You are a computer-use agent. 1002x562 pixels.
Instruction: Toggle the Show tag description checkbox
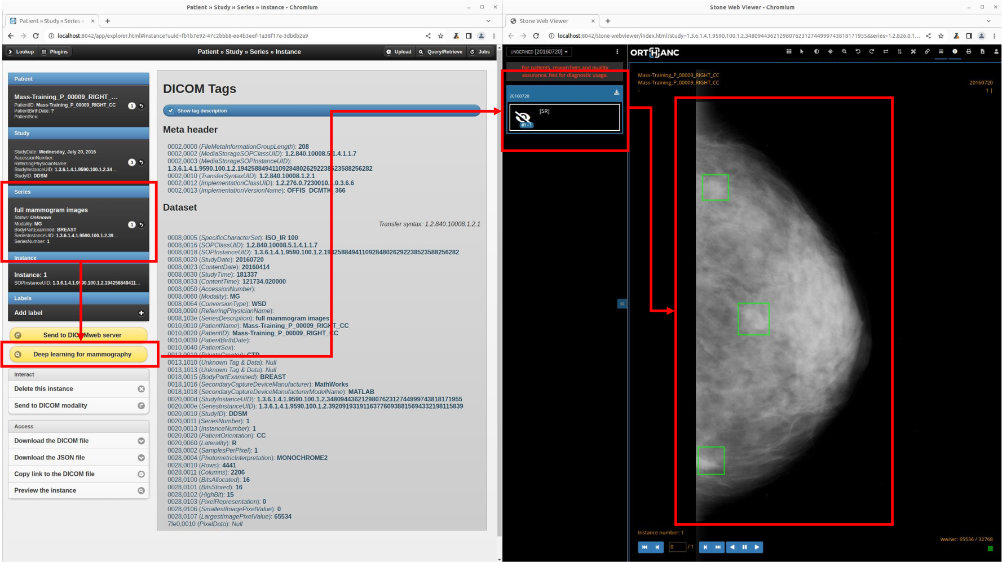171,111
